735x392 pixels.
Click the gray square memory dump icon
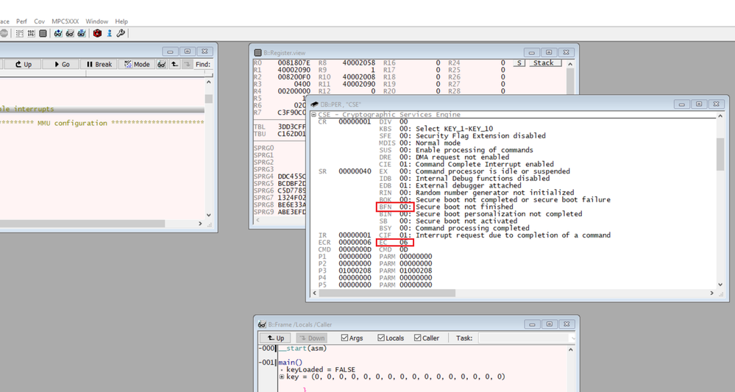[43, 33]
